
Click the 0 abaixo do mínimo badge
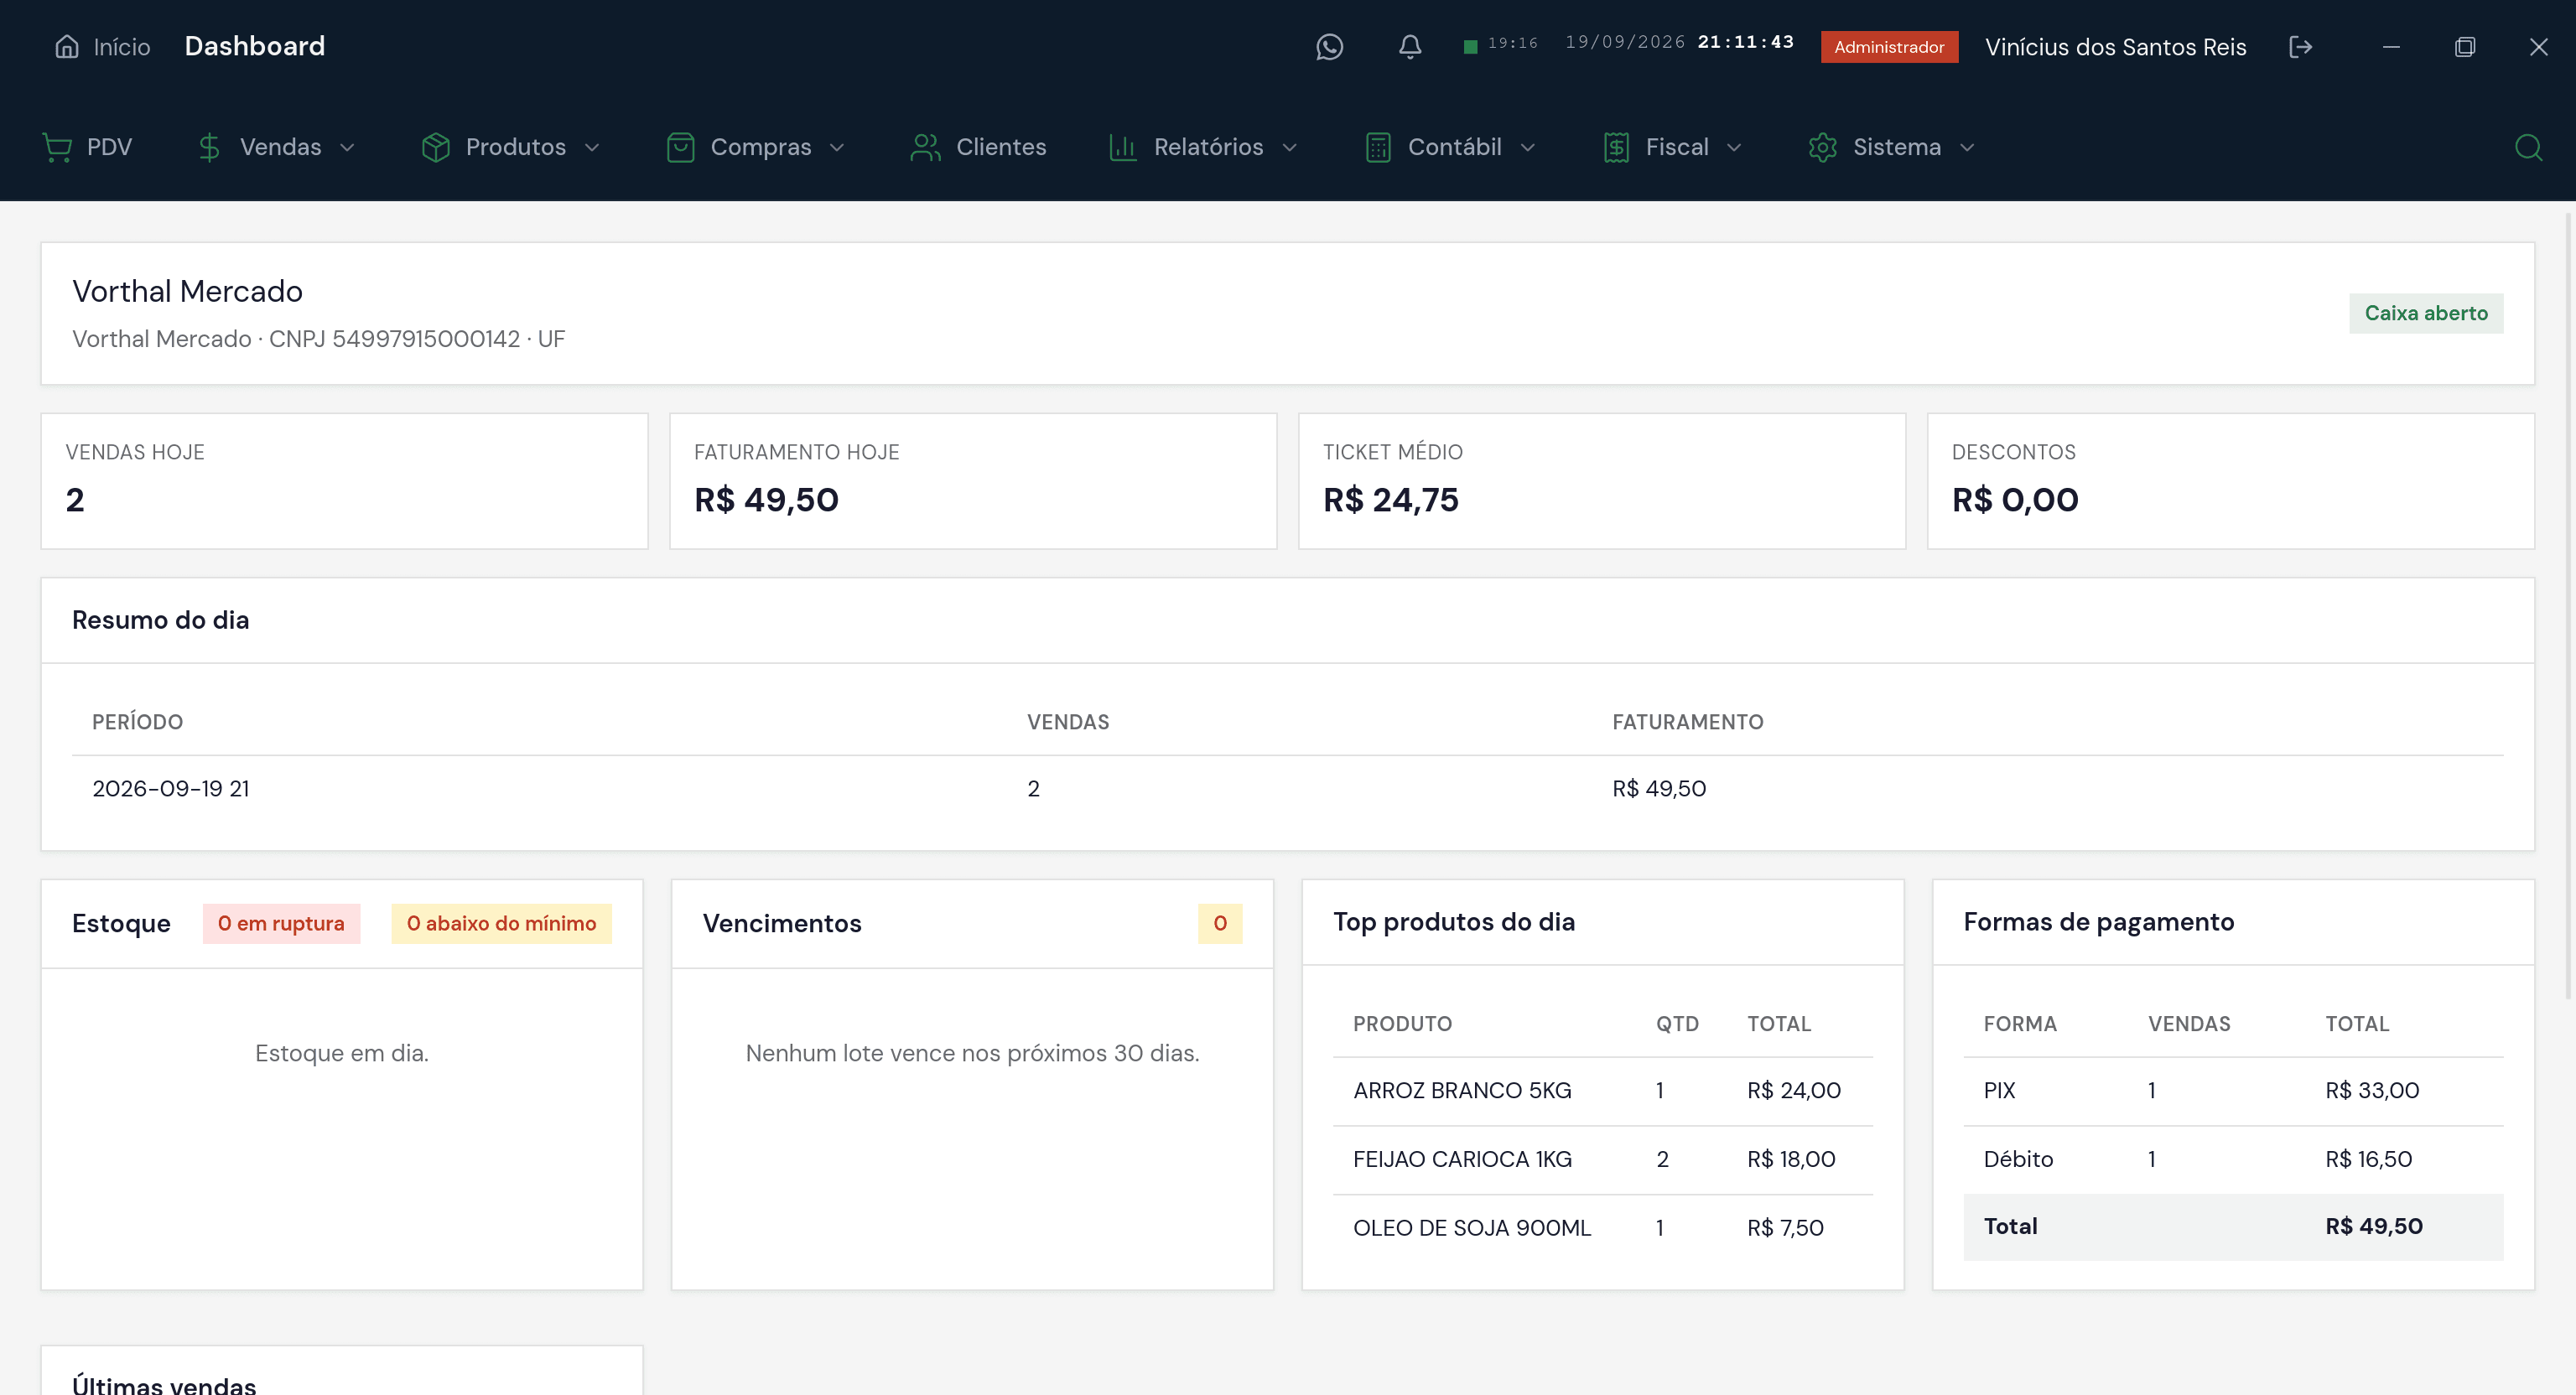pos(501,923)
